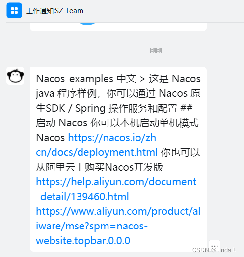Viewport: 244px width, 257px height.
Task: Click the 你也可以从阿里云上购买Nacos开发版 text
Action: (118, 160)
